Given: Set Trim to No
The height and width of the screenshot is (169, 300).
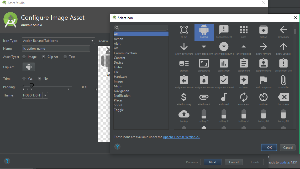Looking at the screenshot, I should tap(40, 79).
